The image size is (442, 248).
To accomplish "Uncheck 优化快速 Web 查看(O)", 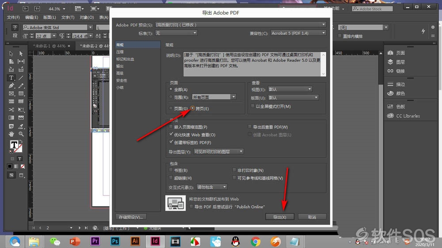I will click(171, 134).
